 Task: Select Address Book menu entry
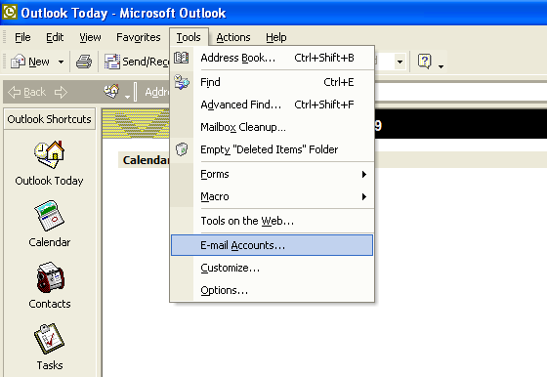click(x=273, y=58)
